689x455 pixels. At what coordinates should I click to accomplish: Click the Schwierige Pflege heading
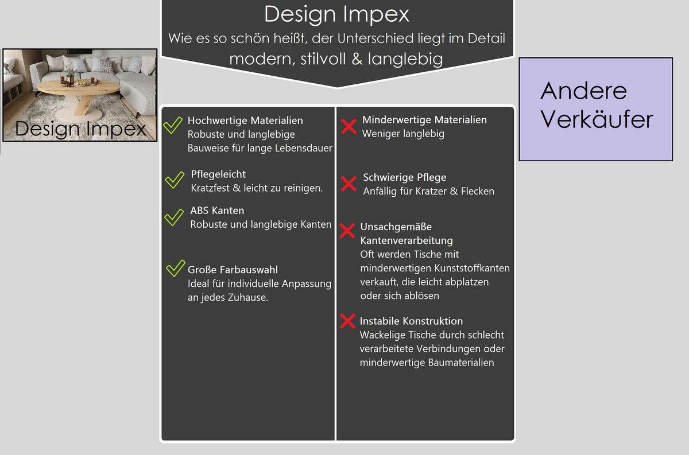coord(404,177)
